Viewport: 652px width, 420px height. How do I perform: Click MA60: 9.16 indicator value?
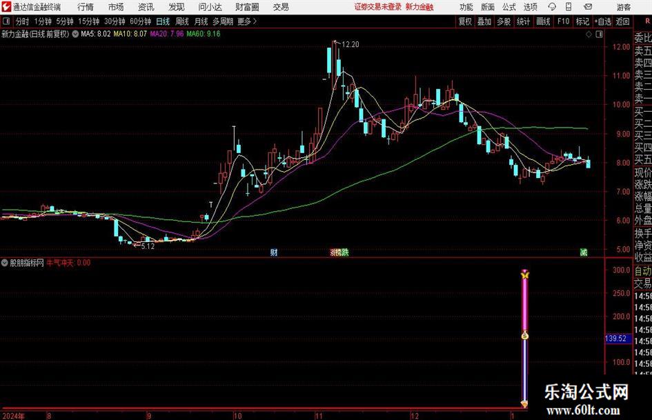(204, 34)
